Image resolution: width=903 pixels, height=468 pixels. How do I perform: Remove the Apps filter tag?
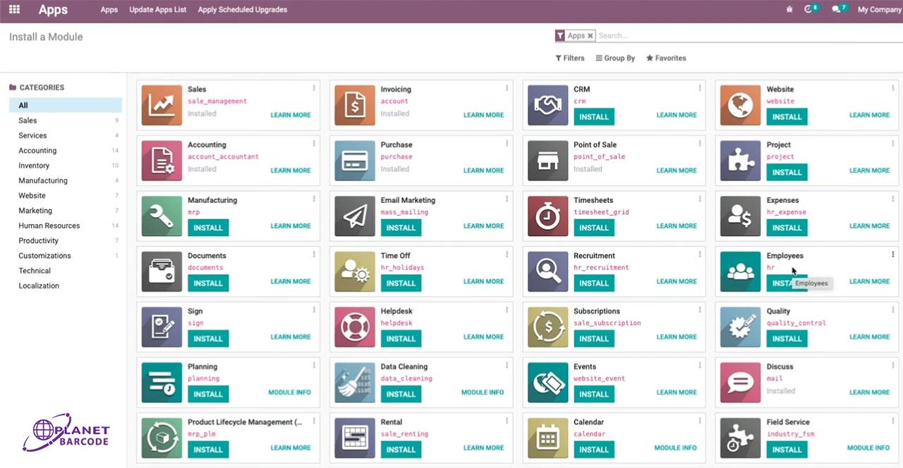[590, 36]
